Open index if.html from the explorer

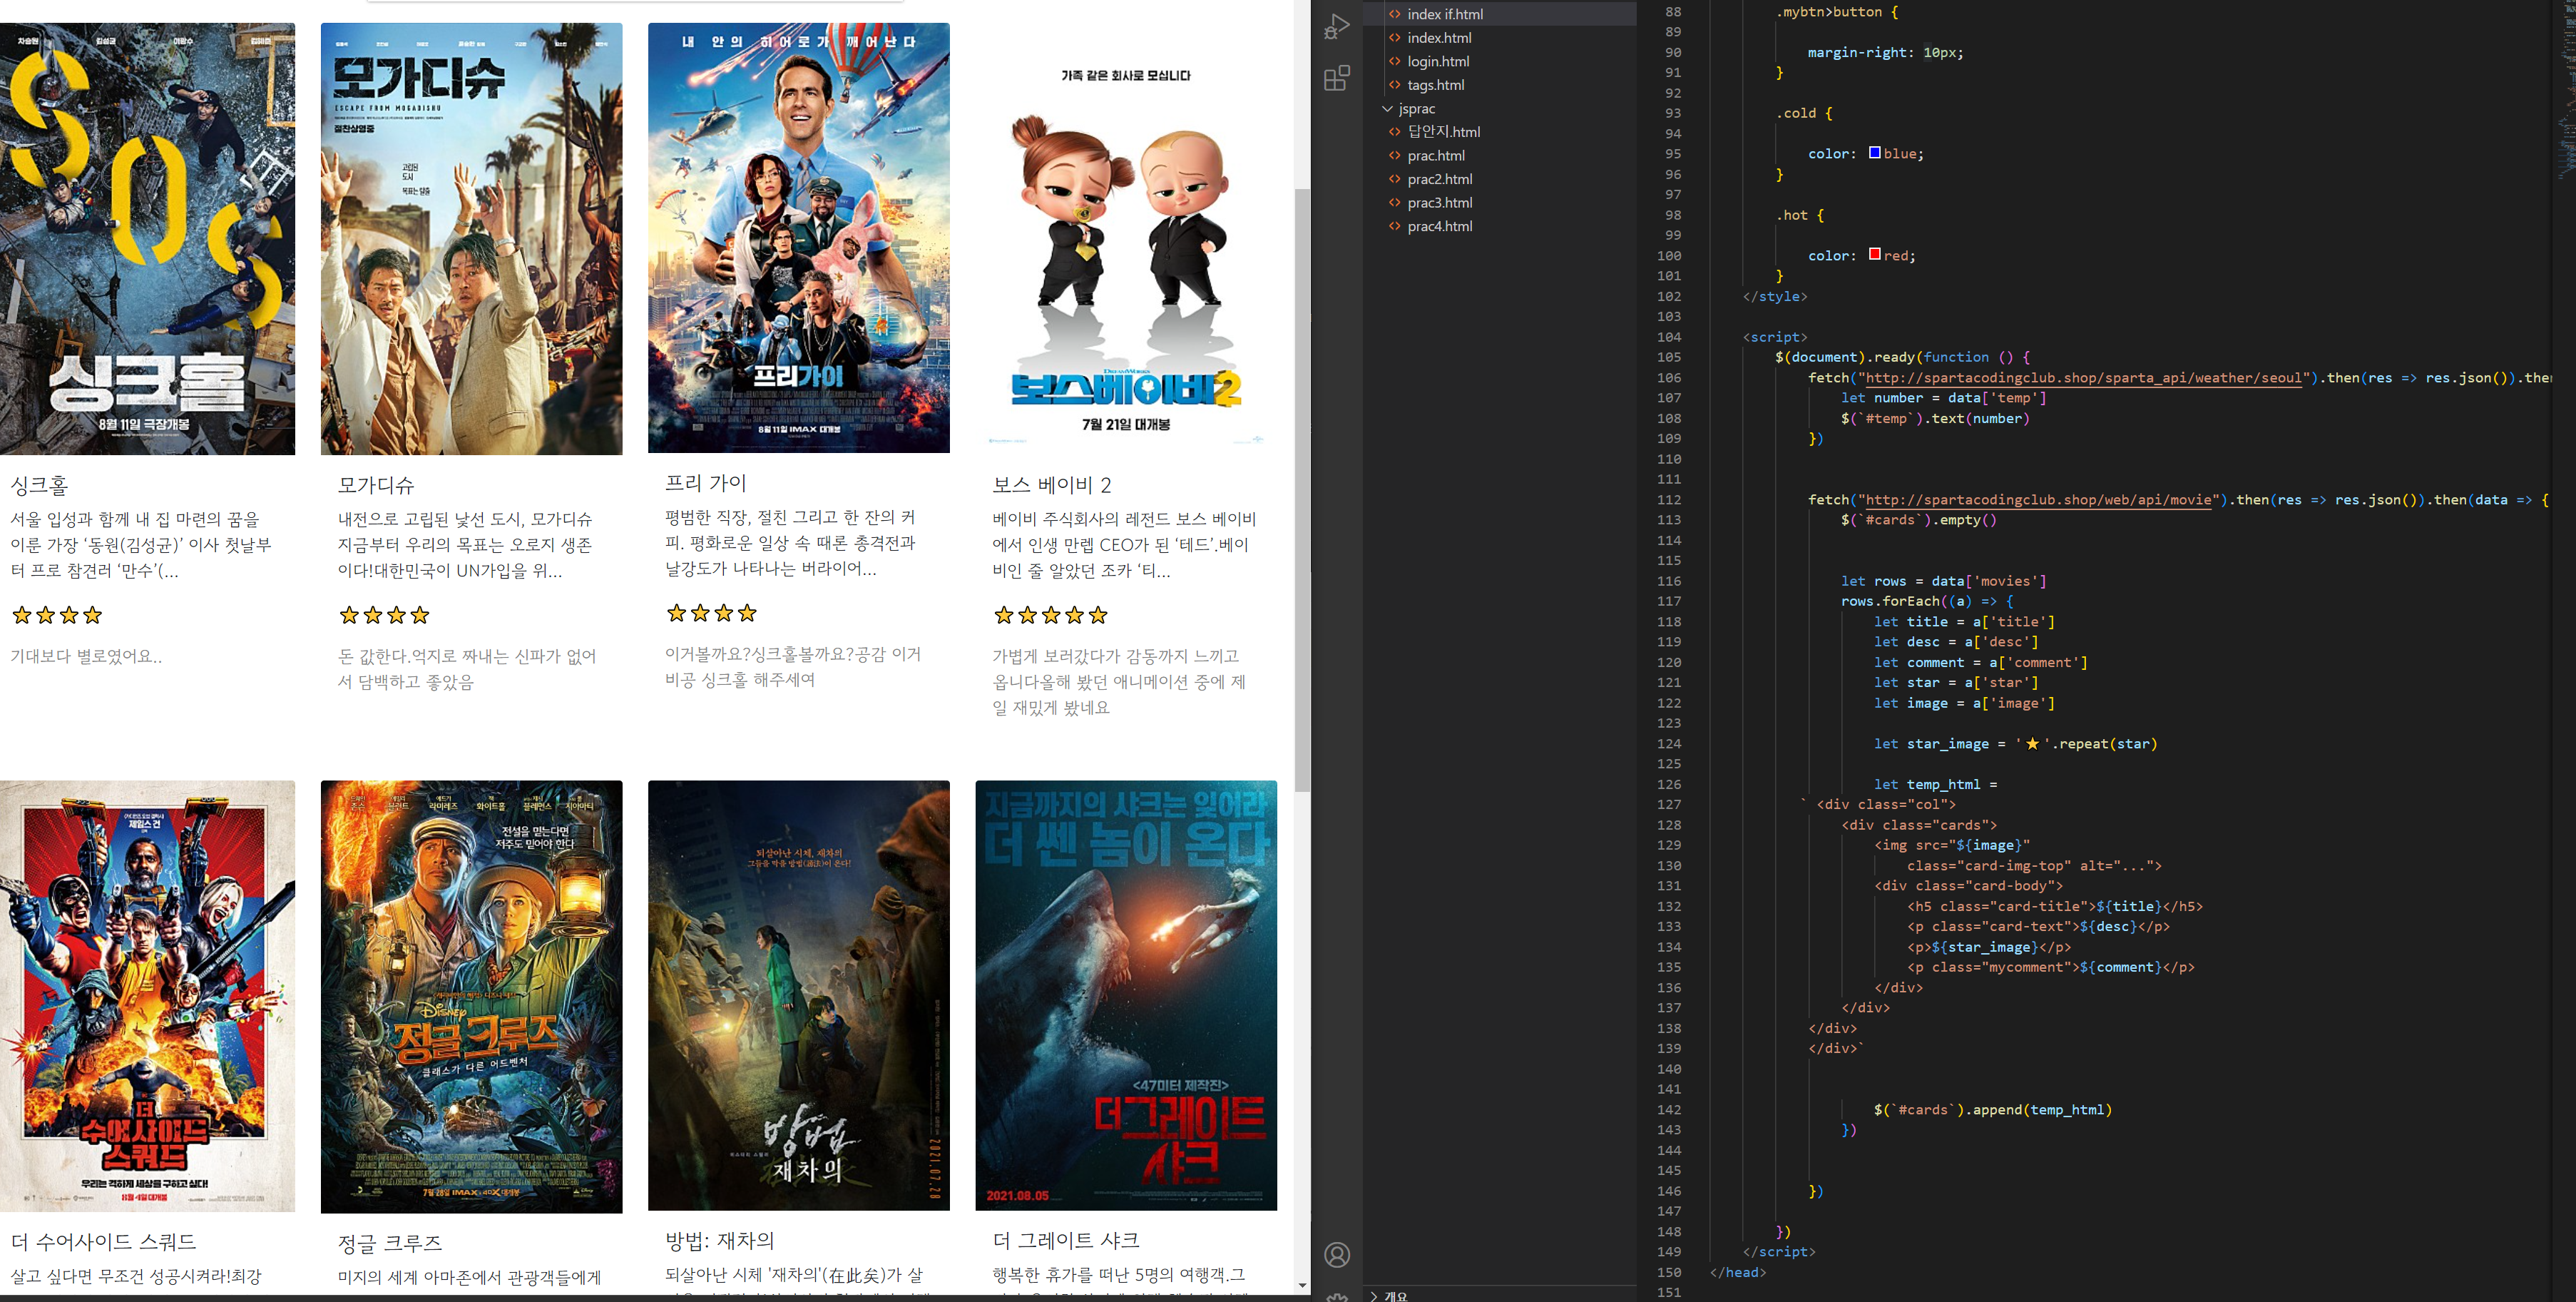coord(1445,14)
